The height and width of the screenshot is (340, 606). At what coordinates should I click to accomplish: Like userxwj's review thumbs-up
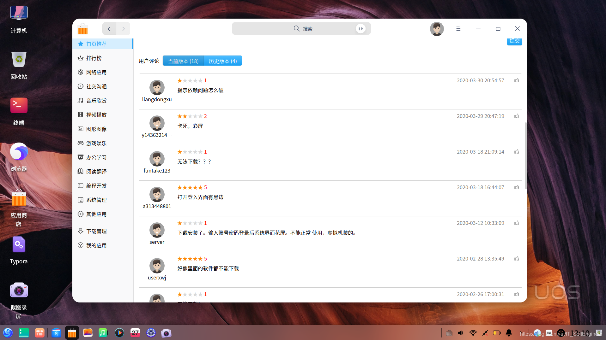click(x=517, y=259)
